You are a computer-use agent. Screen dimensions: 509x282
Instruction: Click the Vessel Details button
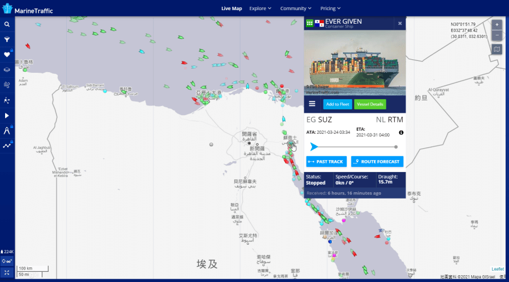(x=370, y=104)
